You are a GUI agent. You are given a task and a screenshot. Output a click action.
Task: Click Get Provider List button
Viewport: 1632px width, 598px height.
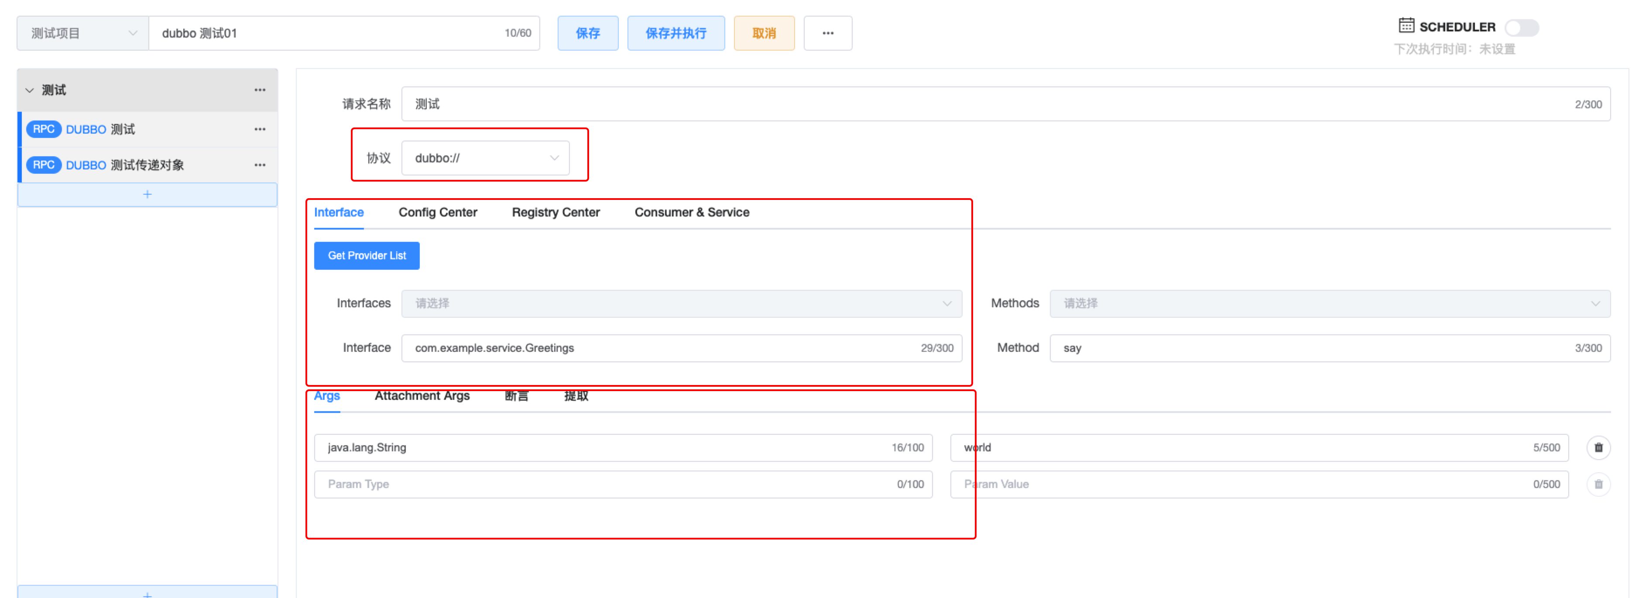coord(367,256)
